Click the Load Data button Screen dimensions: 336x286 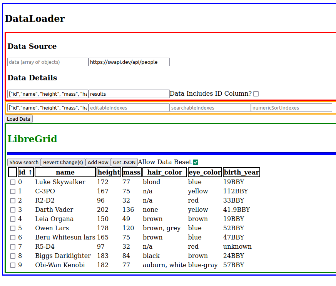click(x=18, y=119)
